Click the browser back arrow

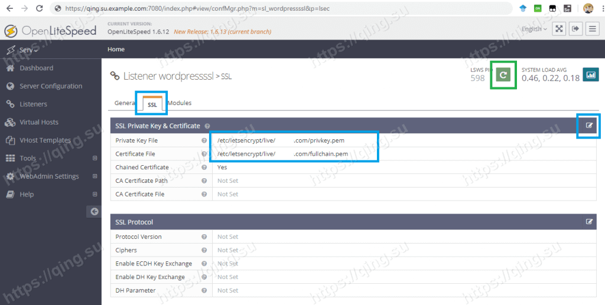(x=9, y=8)
